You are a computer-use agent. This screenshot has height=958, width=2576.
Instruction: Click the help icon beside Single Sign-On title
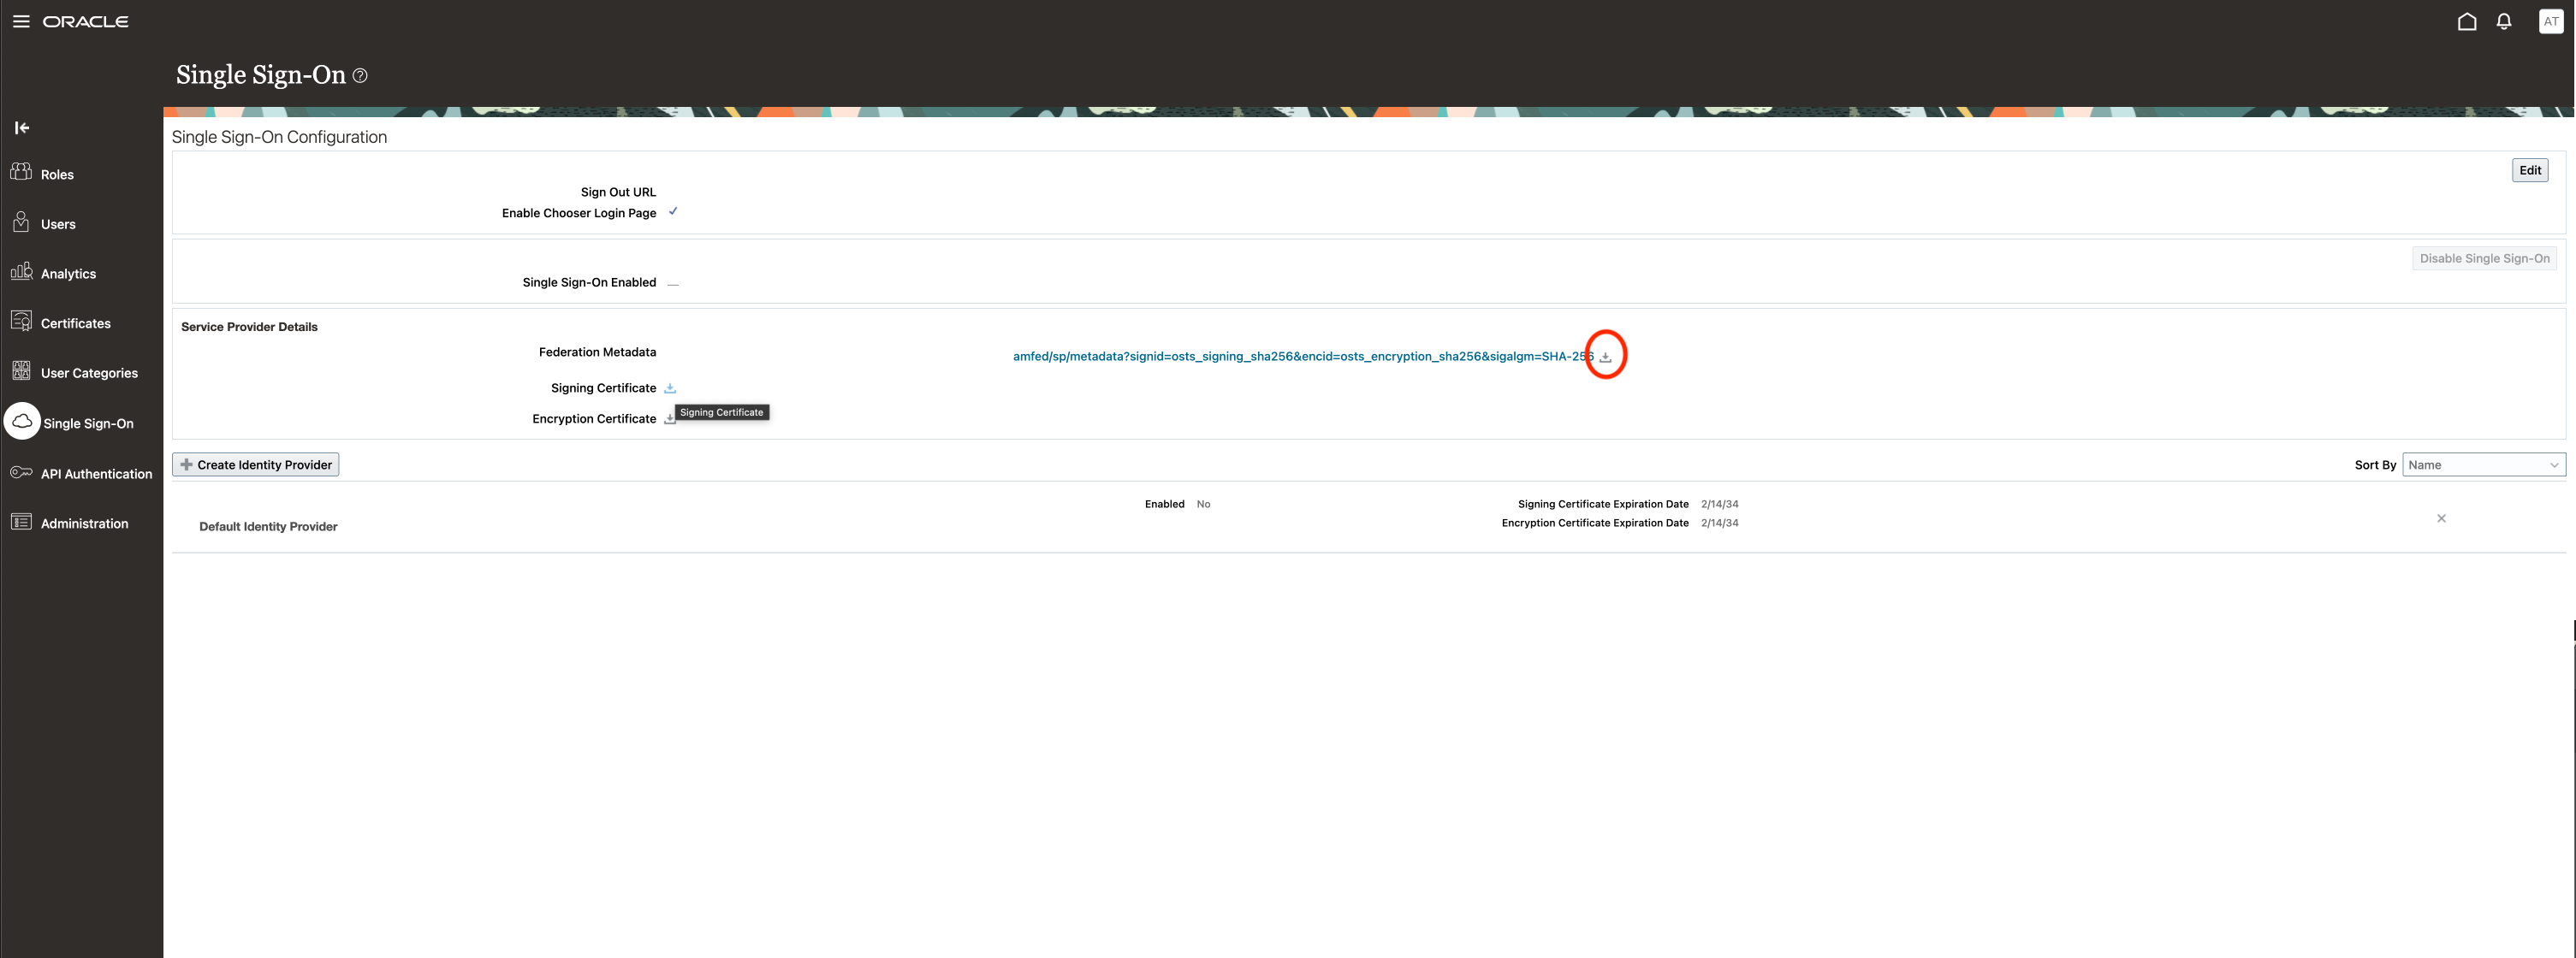click(x=360, y=76)
